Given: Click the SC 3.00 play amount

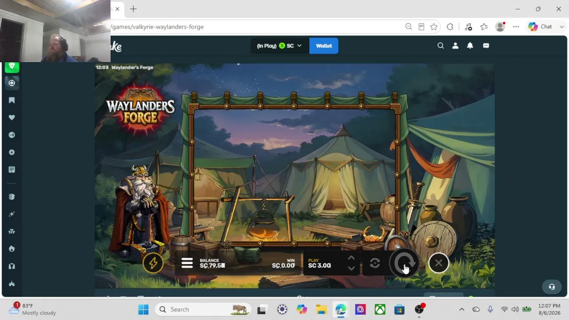Looking at the screenshot, I should (x=320, y=266).
